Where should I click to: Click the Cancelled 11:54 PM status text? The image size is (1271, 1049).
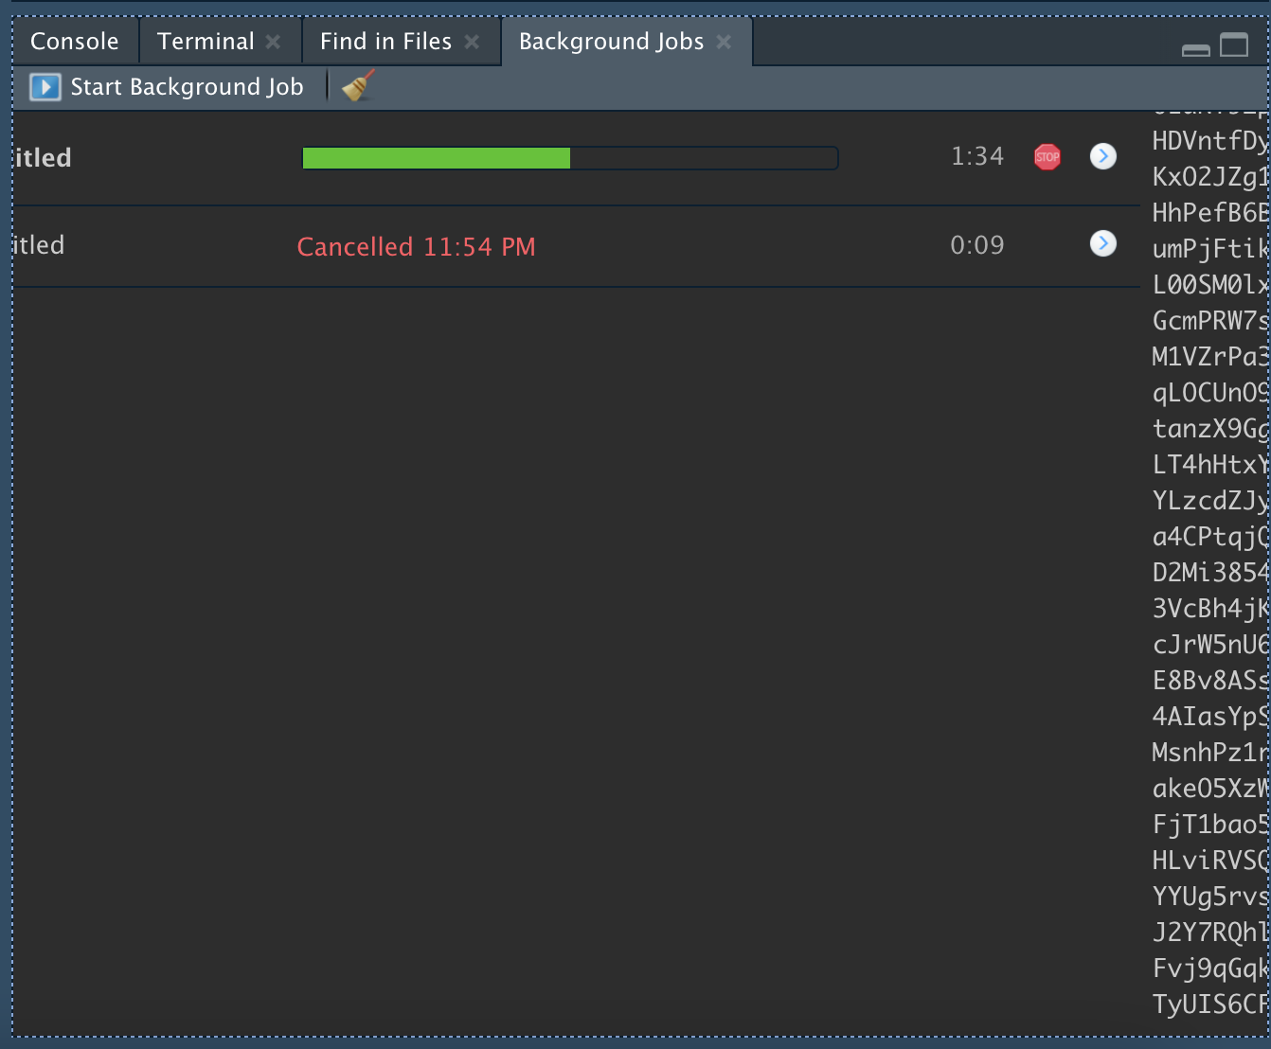click(x=417, y=246)
